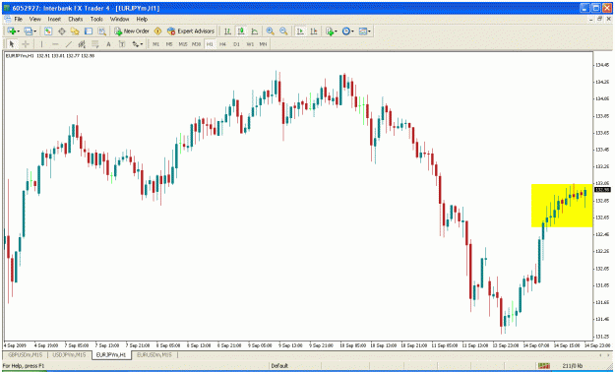This screenshot has height=372, width=615.
Task: Open the View menu
Action: coord(34,19)
